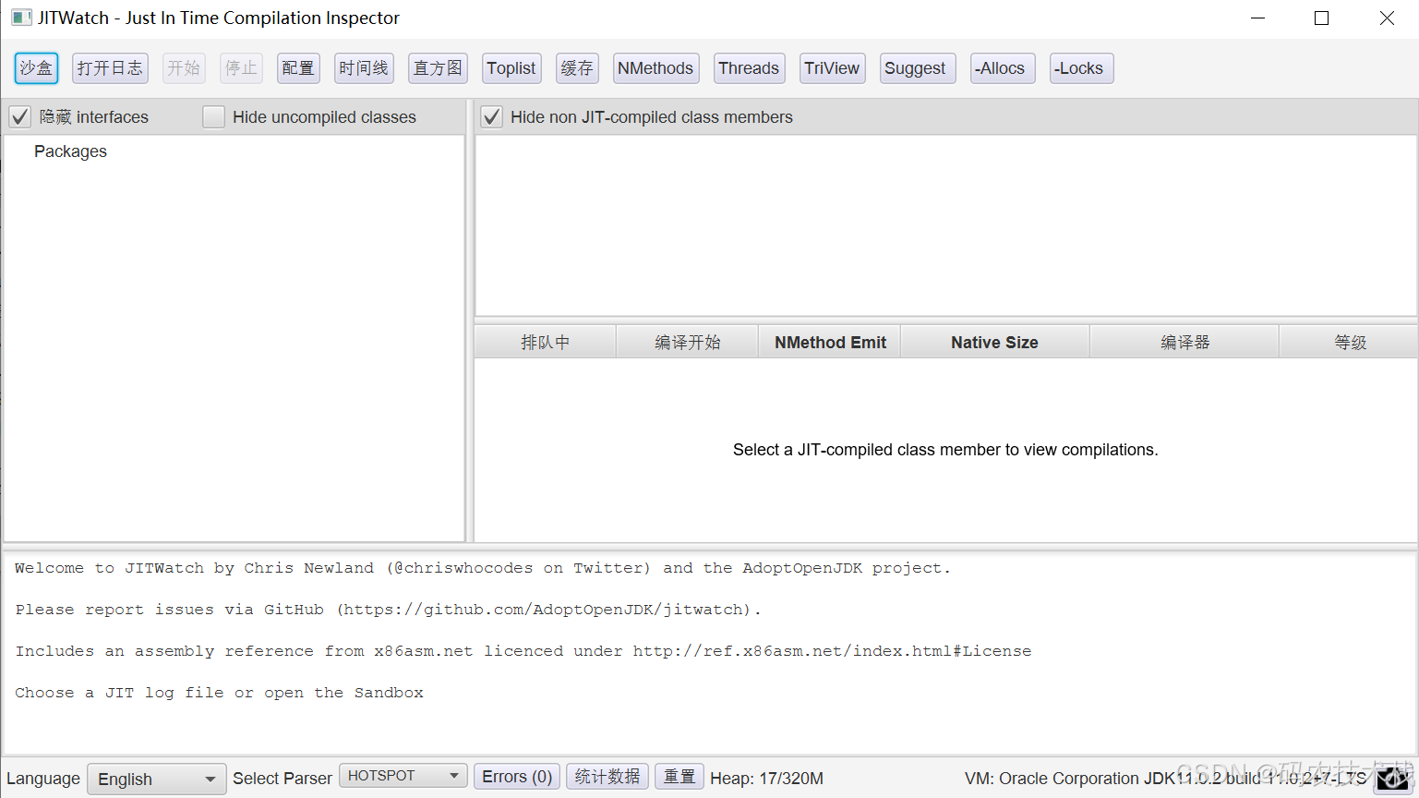The width and height of the screenshot is (1419, 798).
Task: Open the HOTSPOT parser dropdown
Action: point(403,776)
